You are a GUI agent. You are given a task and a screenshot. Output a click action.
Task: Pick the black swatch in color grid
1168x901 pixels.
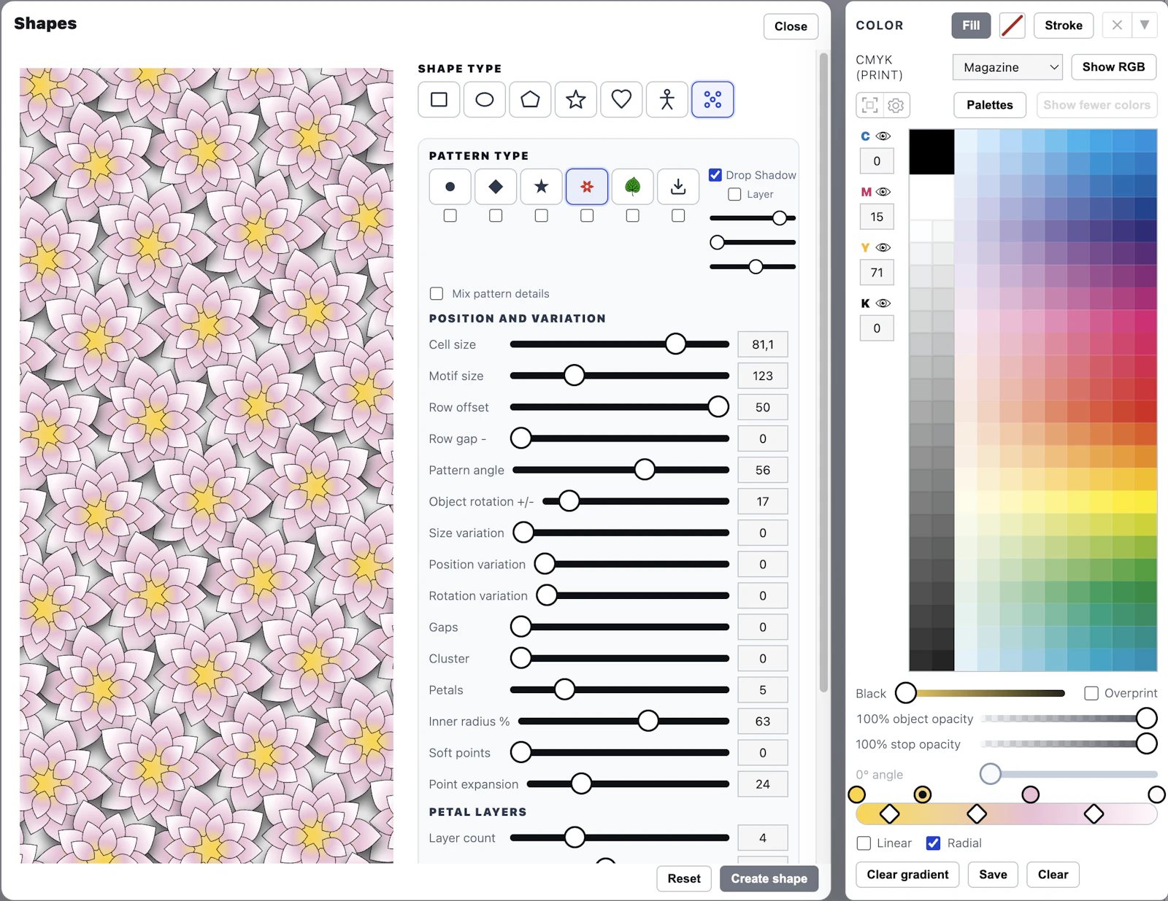pyautogui.click(x=931, y=152)
